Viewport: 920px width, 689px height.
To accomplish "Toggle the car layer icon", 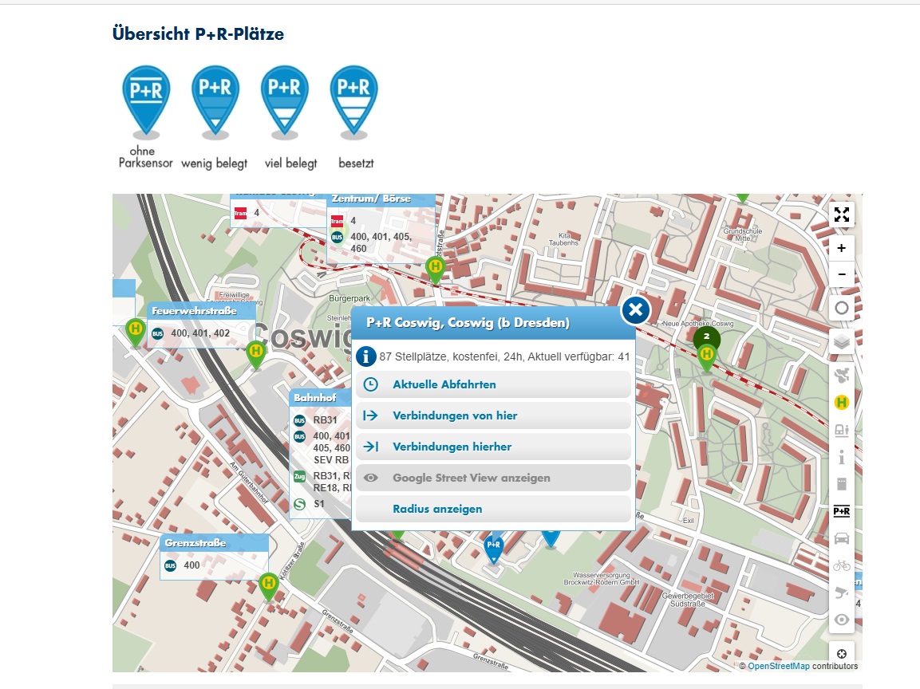I will (841, 538).
